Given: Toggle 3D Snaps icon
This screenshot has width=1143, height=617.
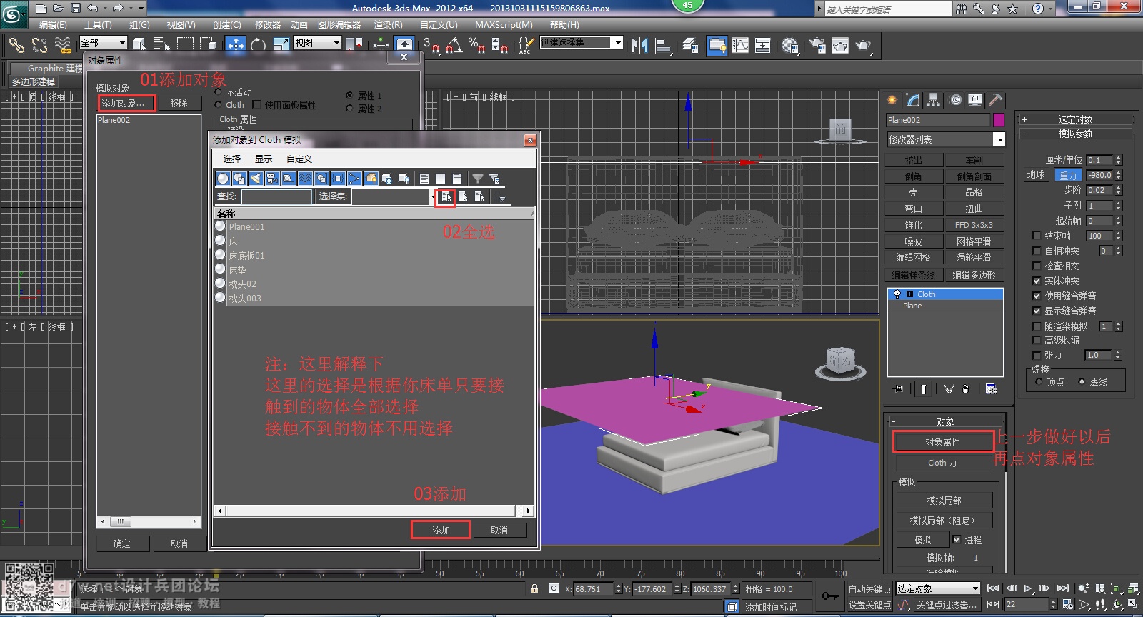Looking at the screenshot, I should tap(432, 45).
